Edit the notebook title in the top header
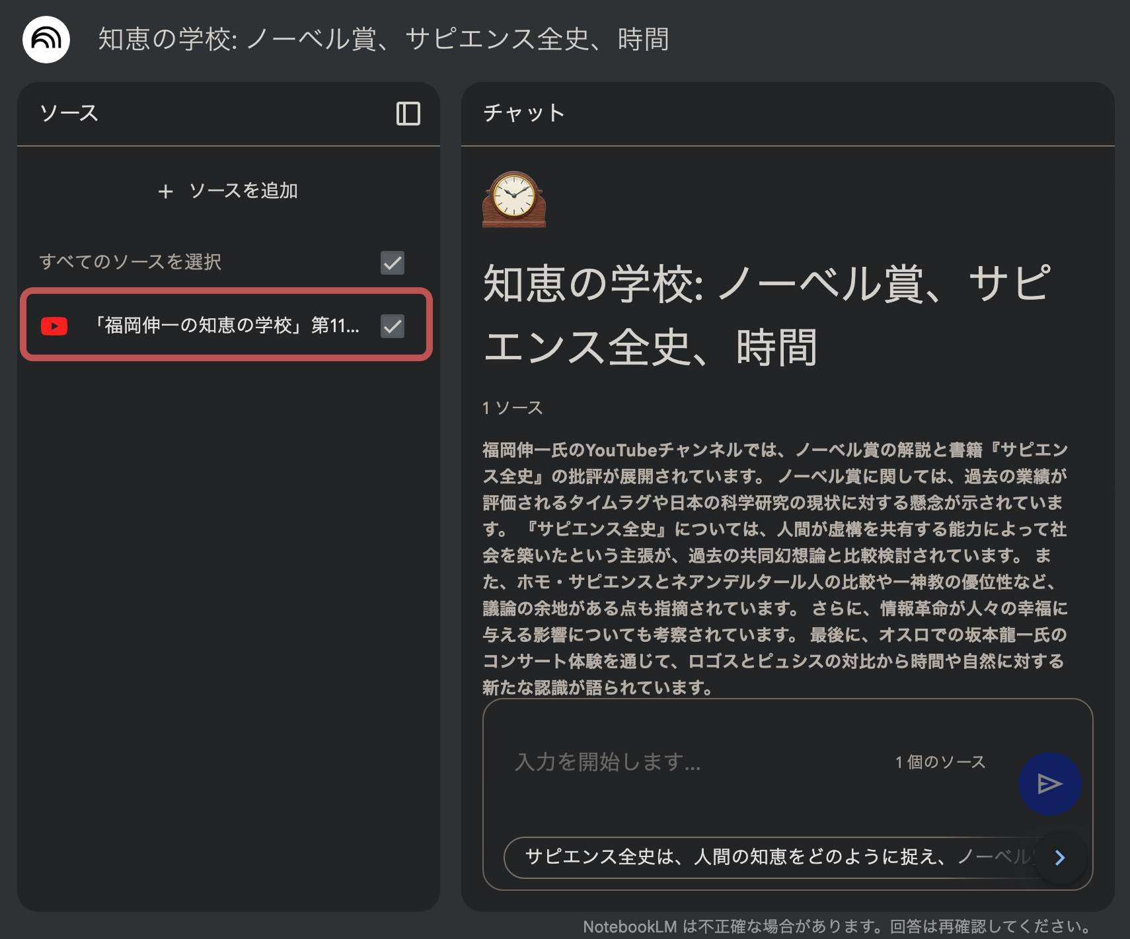Screen dimensions: 1130x939 [383, 40]
